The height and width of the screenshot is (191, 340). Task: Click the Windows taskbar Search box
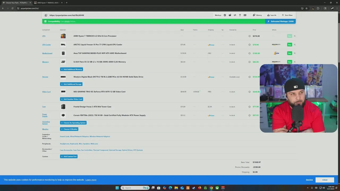coord(135,188)
